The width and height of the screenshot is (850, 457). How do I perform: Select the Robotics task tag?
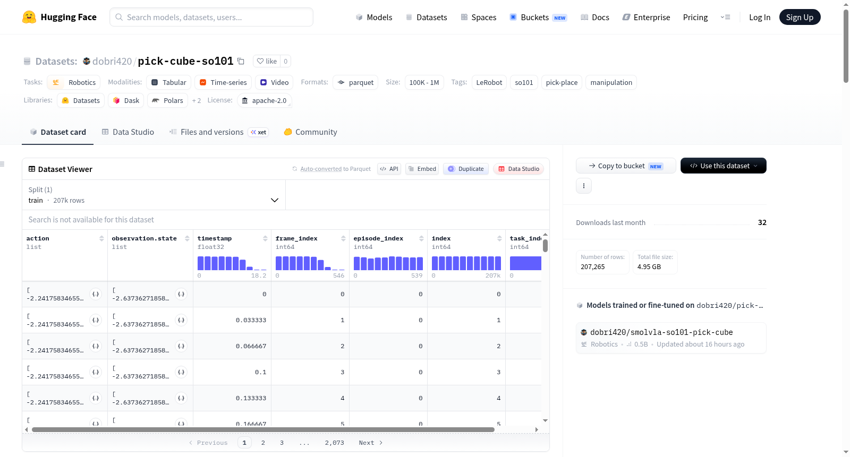[74, 82]
